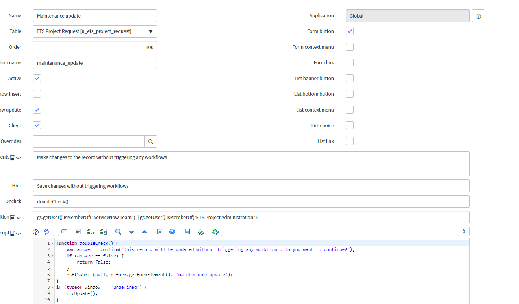Viewport: 519px width, 304px height.
Task: Toggle full screen script editor icon
Action: pos(159,232)
